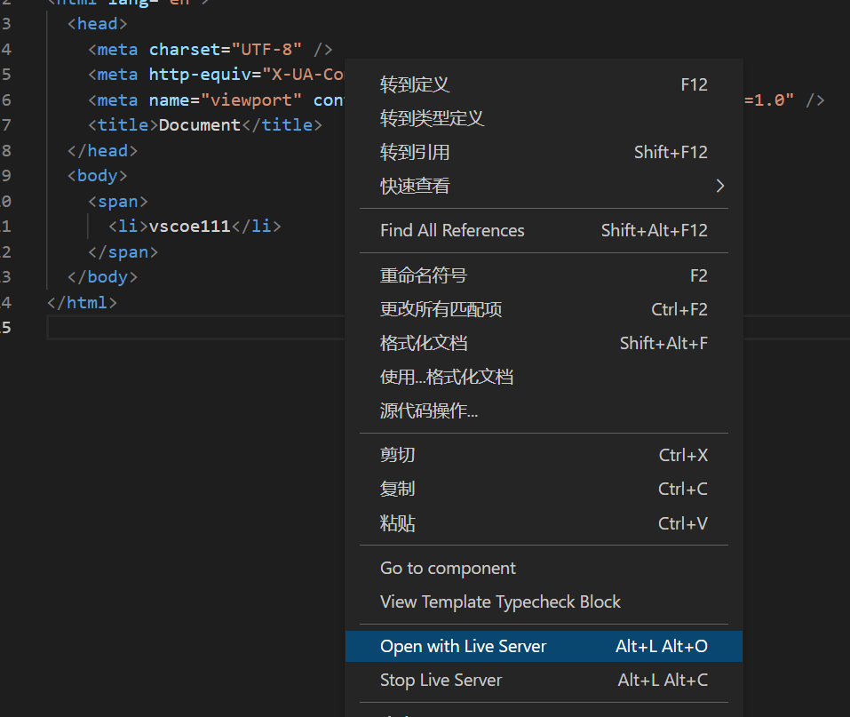
Task: Expand the 快速查看 submenu arrow
Action: (x=719, y=186)
